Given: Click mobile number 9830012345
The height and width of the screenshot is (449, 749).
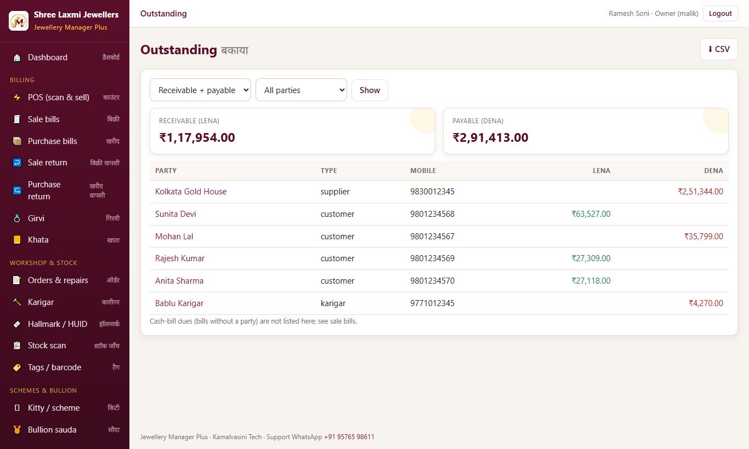Looking at the screenshot, I should coord(433,192).
